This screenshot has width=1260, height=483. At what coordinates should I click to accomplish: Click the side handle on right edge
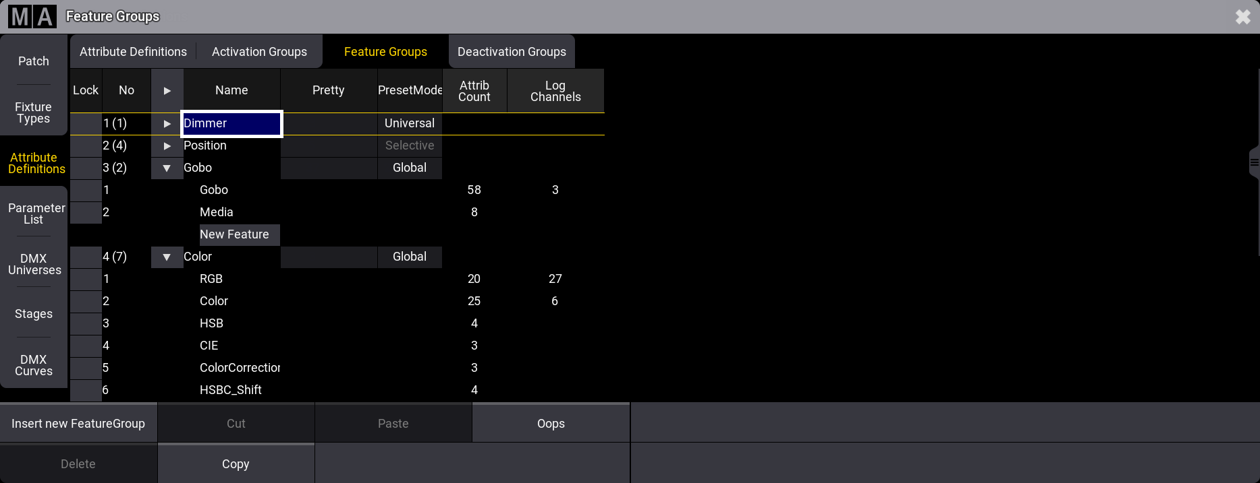coord(1254,162)
